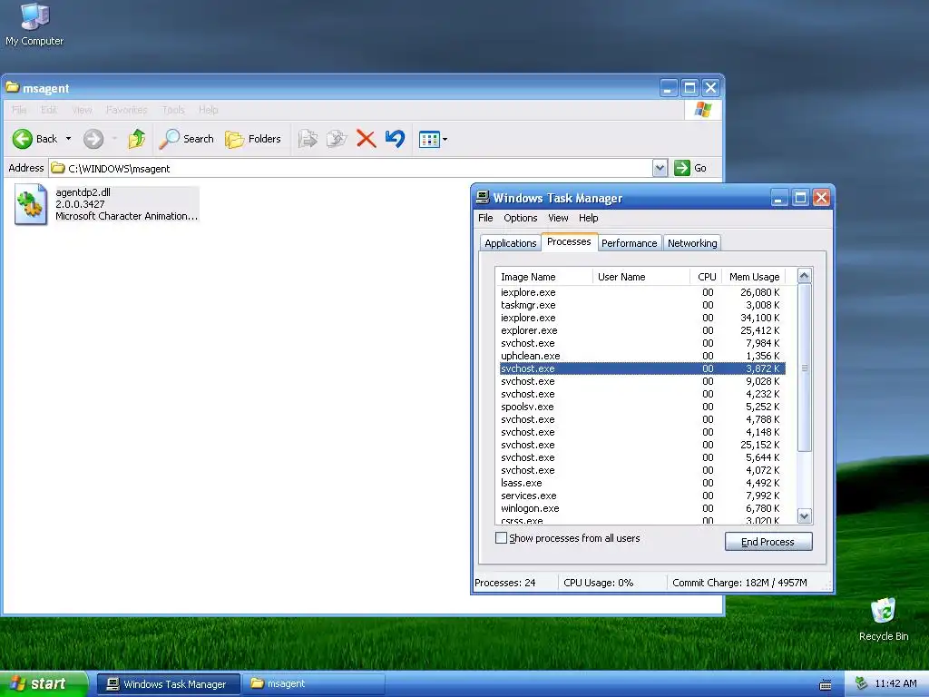Click the Task Manager title bar icon
The width and height of the screenshot is (929, 697).
(483, 197)
